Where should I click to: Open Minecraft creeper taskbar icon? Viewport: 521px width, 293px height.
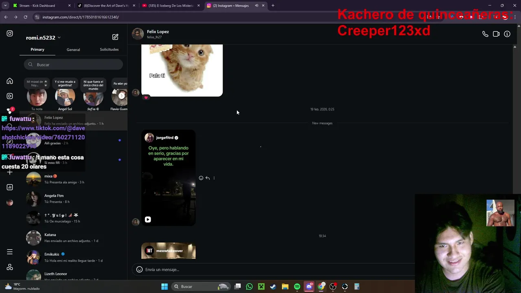pyautogui.click(x=261, y=286)
